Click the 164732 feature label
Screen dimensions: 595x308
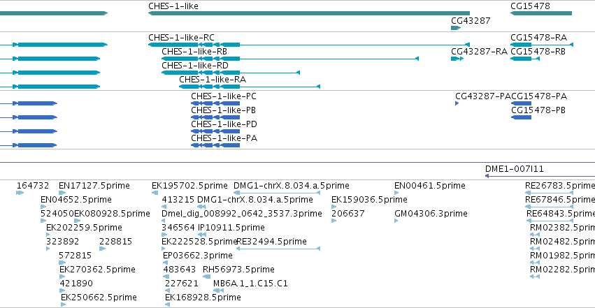33,186
